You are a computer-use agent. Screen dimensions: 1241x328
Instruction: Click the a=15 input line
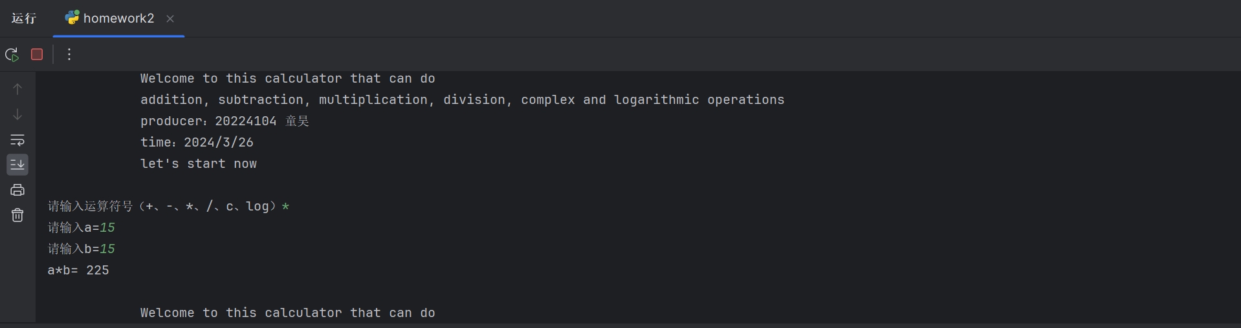coord(82,227)
